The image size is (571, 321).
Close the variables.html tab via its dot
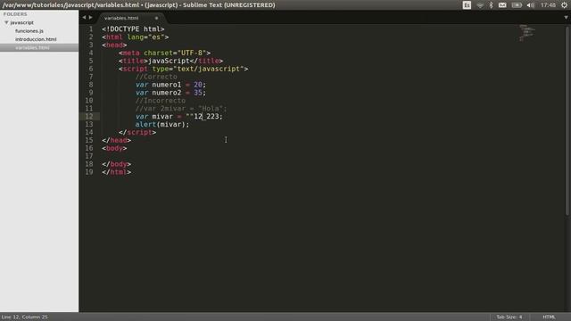[x=156, y=18]
